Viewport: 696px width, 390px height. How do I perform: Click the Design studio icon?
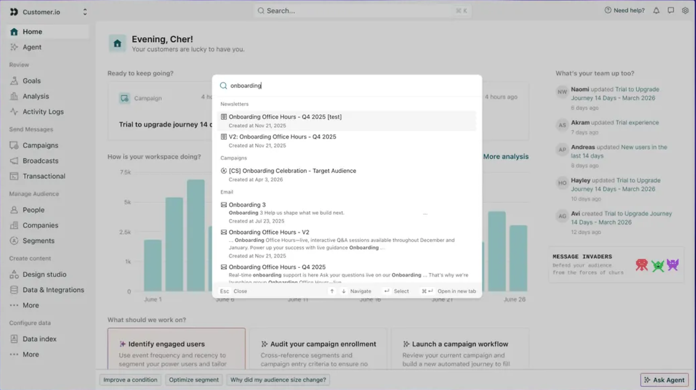14,275
